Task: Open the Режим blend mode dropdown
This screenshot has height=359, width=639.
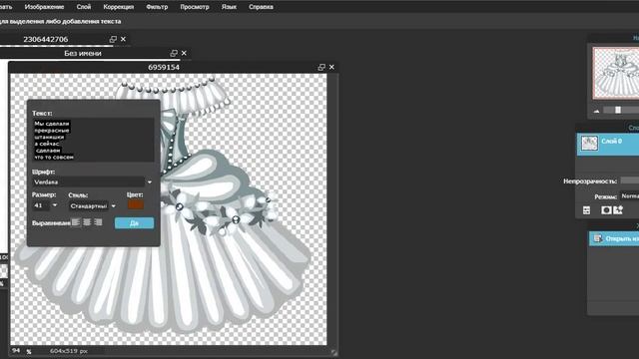Action: [629, 196]
